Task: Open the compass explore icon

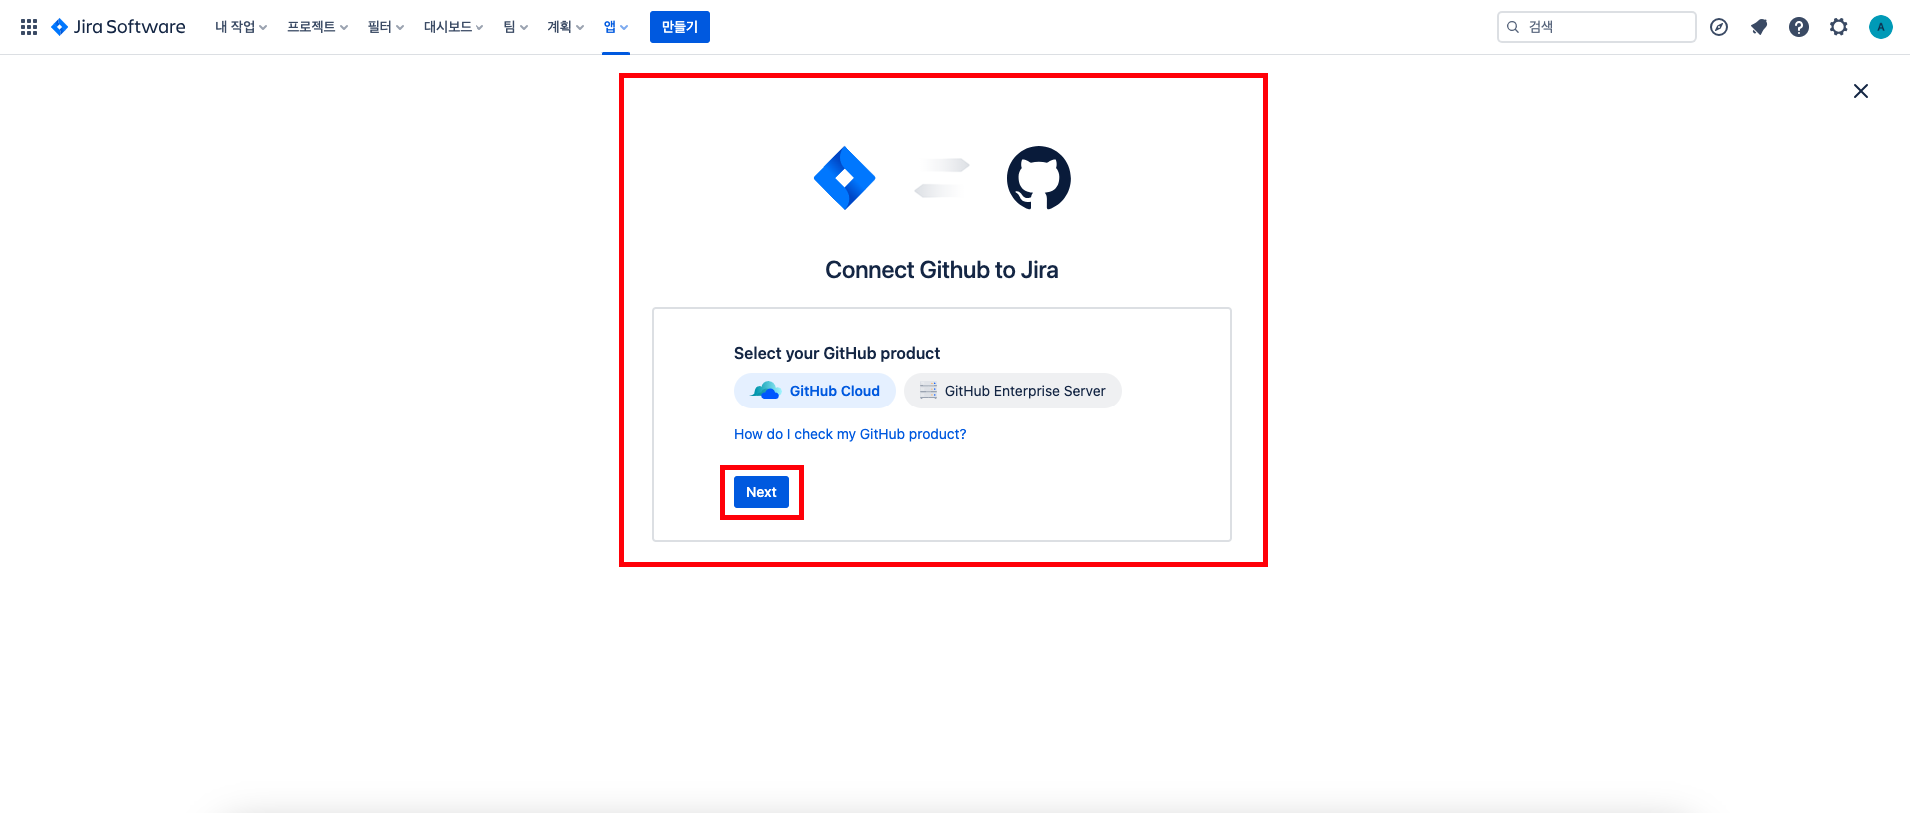Action: [1719, 27]
